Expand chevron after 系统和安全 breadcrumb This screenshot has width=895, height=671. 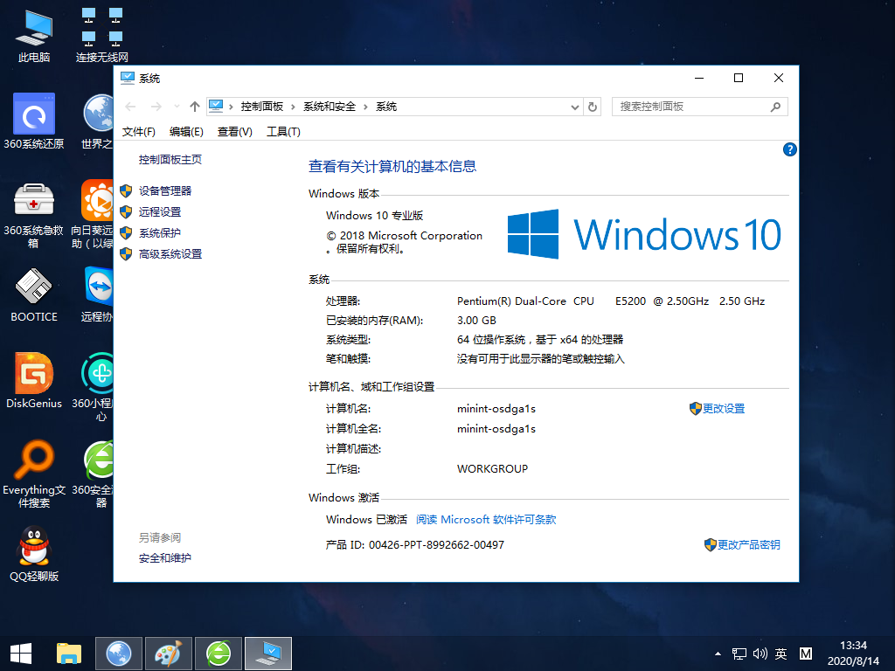[365, 107]
